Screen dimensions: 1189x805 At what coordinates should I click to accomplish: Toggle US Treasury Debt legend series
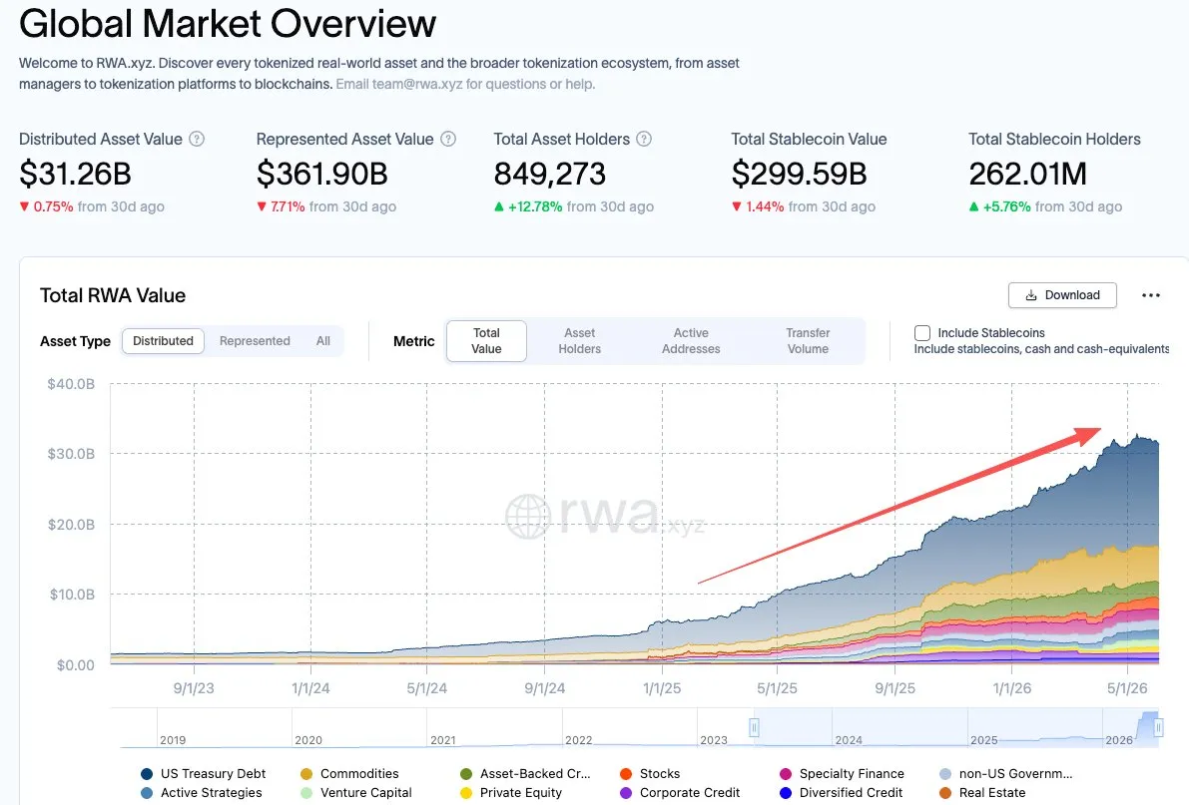(204, 774)
